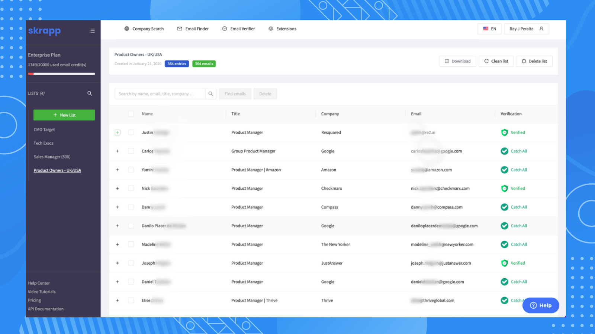The image size is (595, 334).
Task: Tick the checkbox for Nick row
Action: click(131, 189)
